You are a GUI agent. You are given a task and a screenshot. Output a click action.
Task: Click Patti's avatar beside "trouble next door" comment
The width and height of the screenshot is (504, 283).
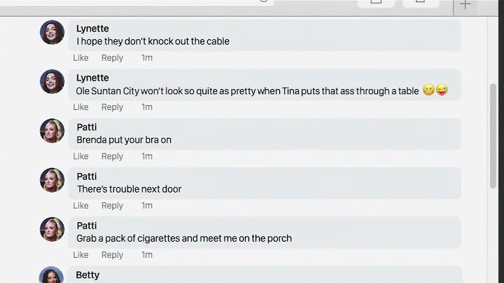click(x=52, y=180)
